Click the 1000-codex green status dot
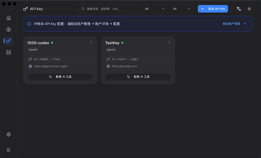The width and height of the screenshot is (261, 158). (52, 43)
